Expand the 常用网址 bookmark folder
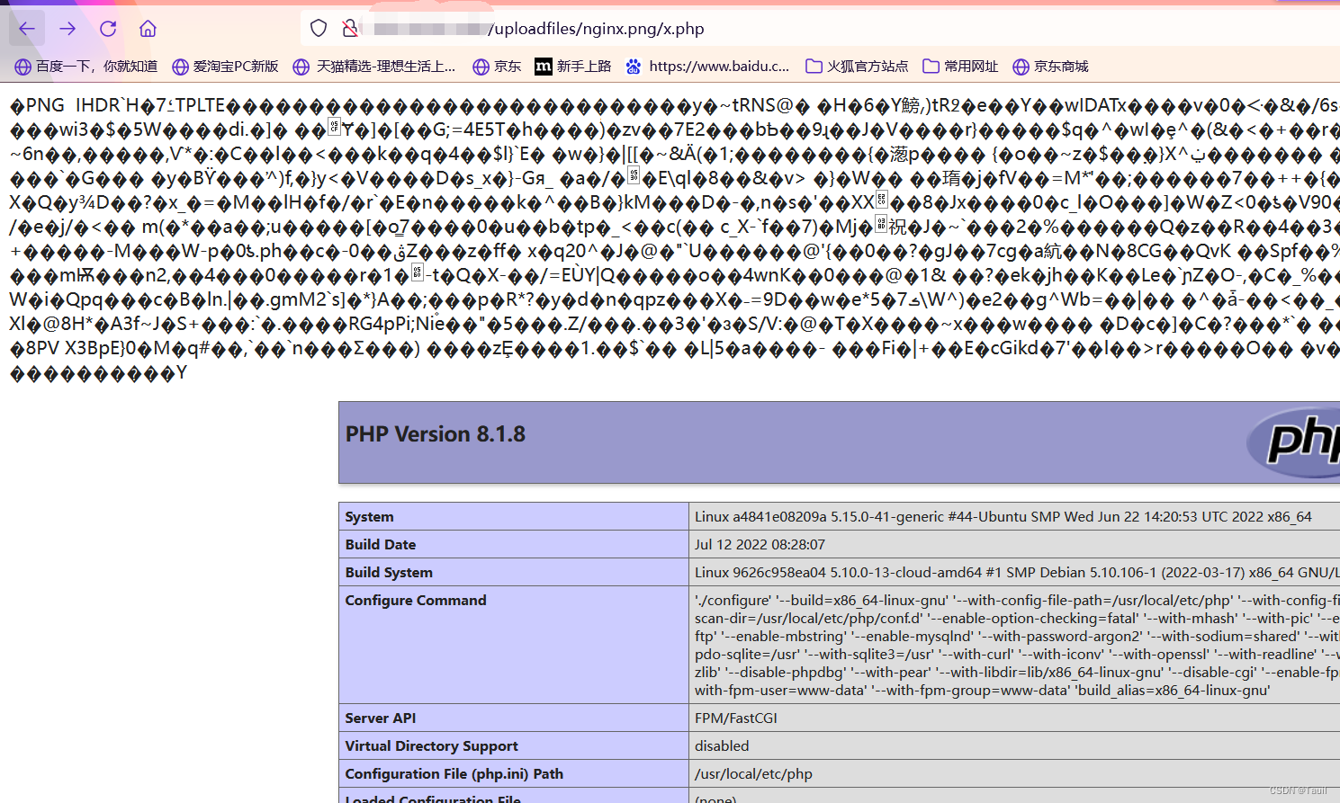Screen dimensions: 1340x803 (960, 67)
